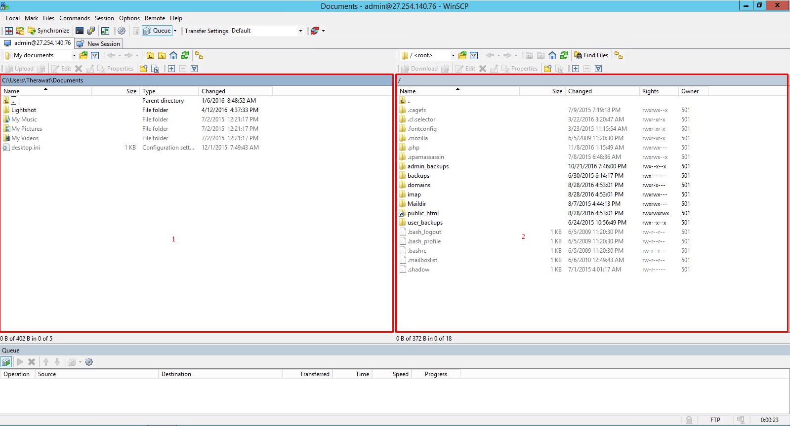
Task: Sort local panel by Changed column
Action: pyautogui.click(x=236, y=91)
